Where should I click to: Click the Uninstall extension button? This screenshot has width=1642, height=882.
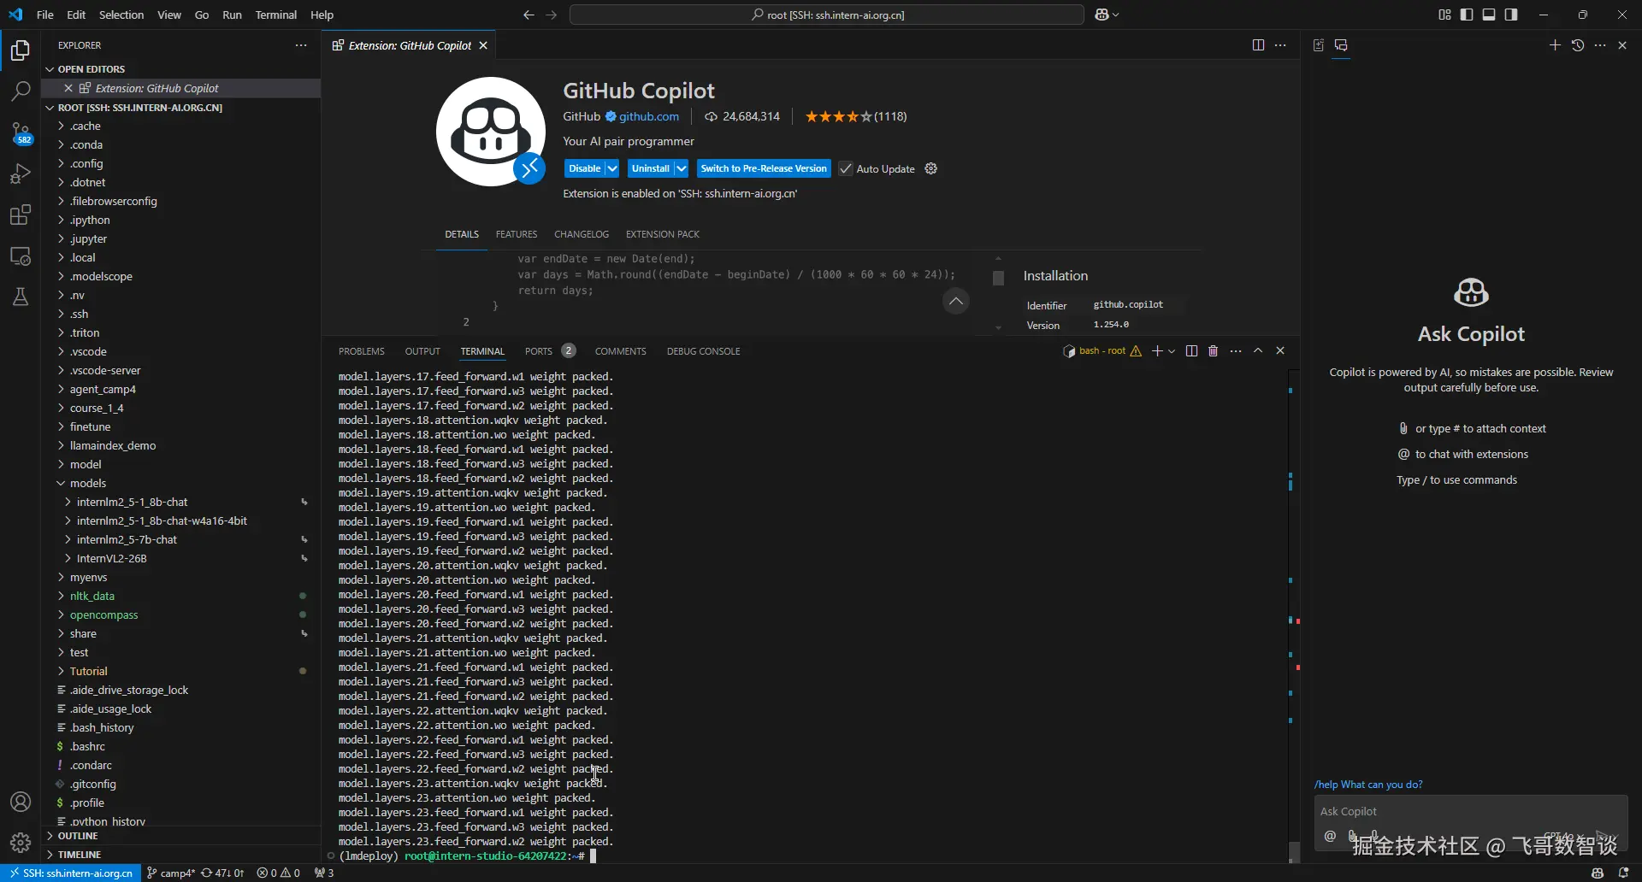coord(651,168)
